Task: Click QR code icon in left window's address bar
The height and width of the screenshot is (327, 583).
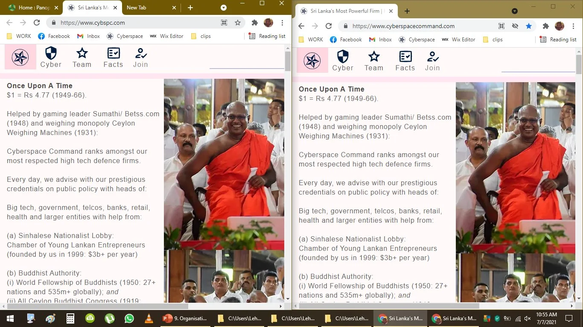Action: point(224,23)
